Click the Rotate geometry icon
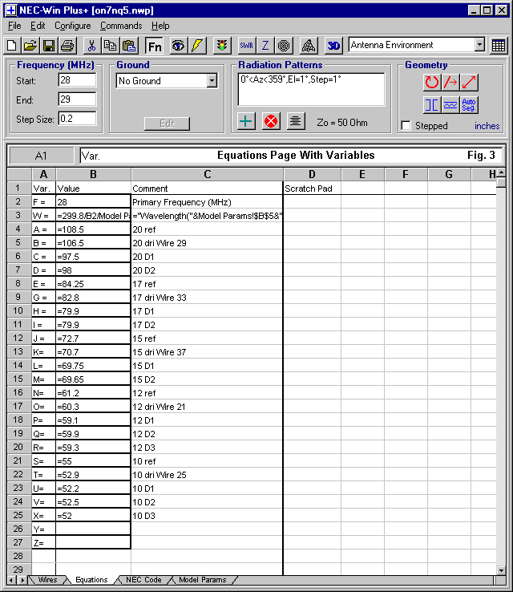 (432, 82)
